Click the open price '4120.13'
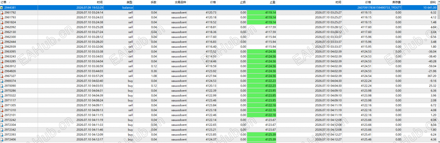 pos(211,86)
